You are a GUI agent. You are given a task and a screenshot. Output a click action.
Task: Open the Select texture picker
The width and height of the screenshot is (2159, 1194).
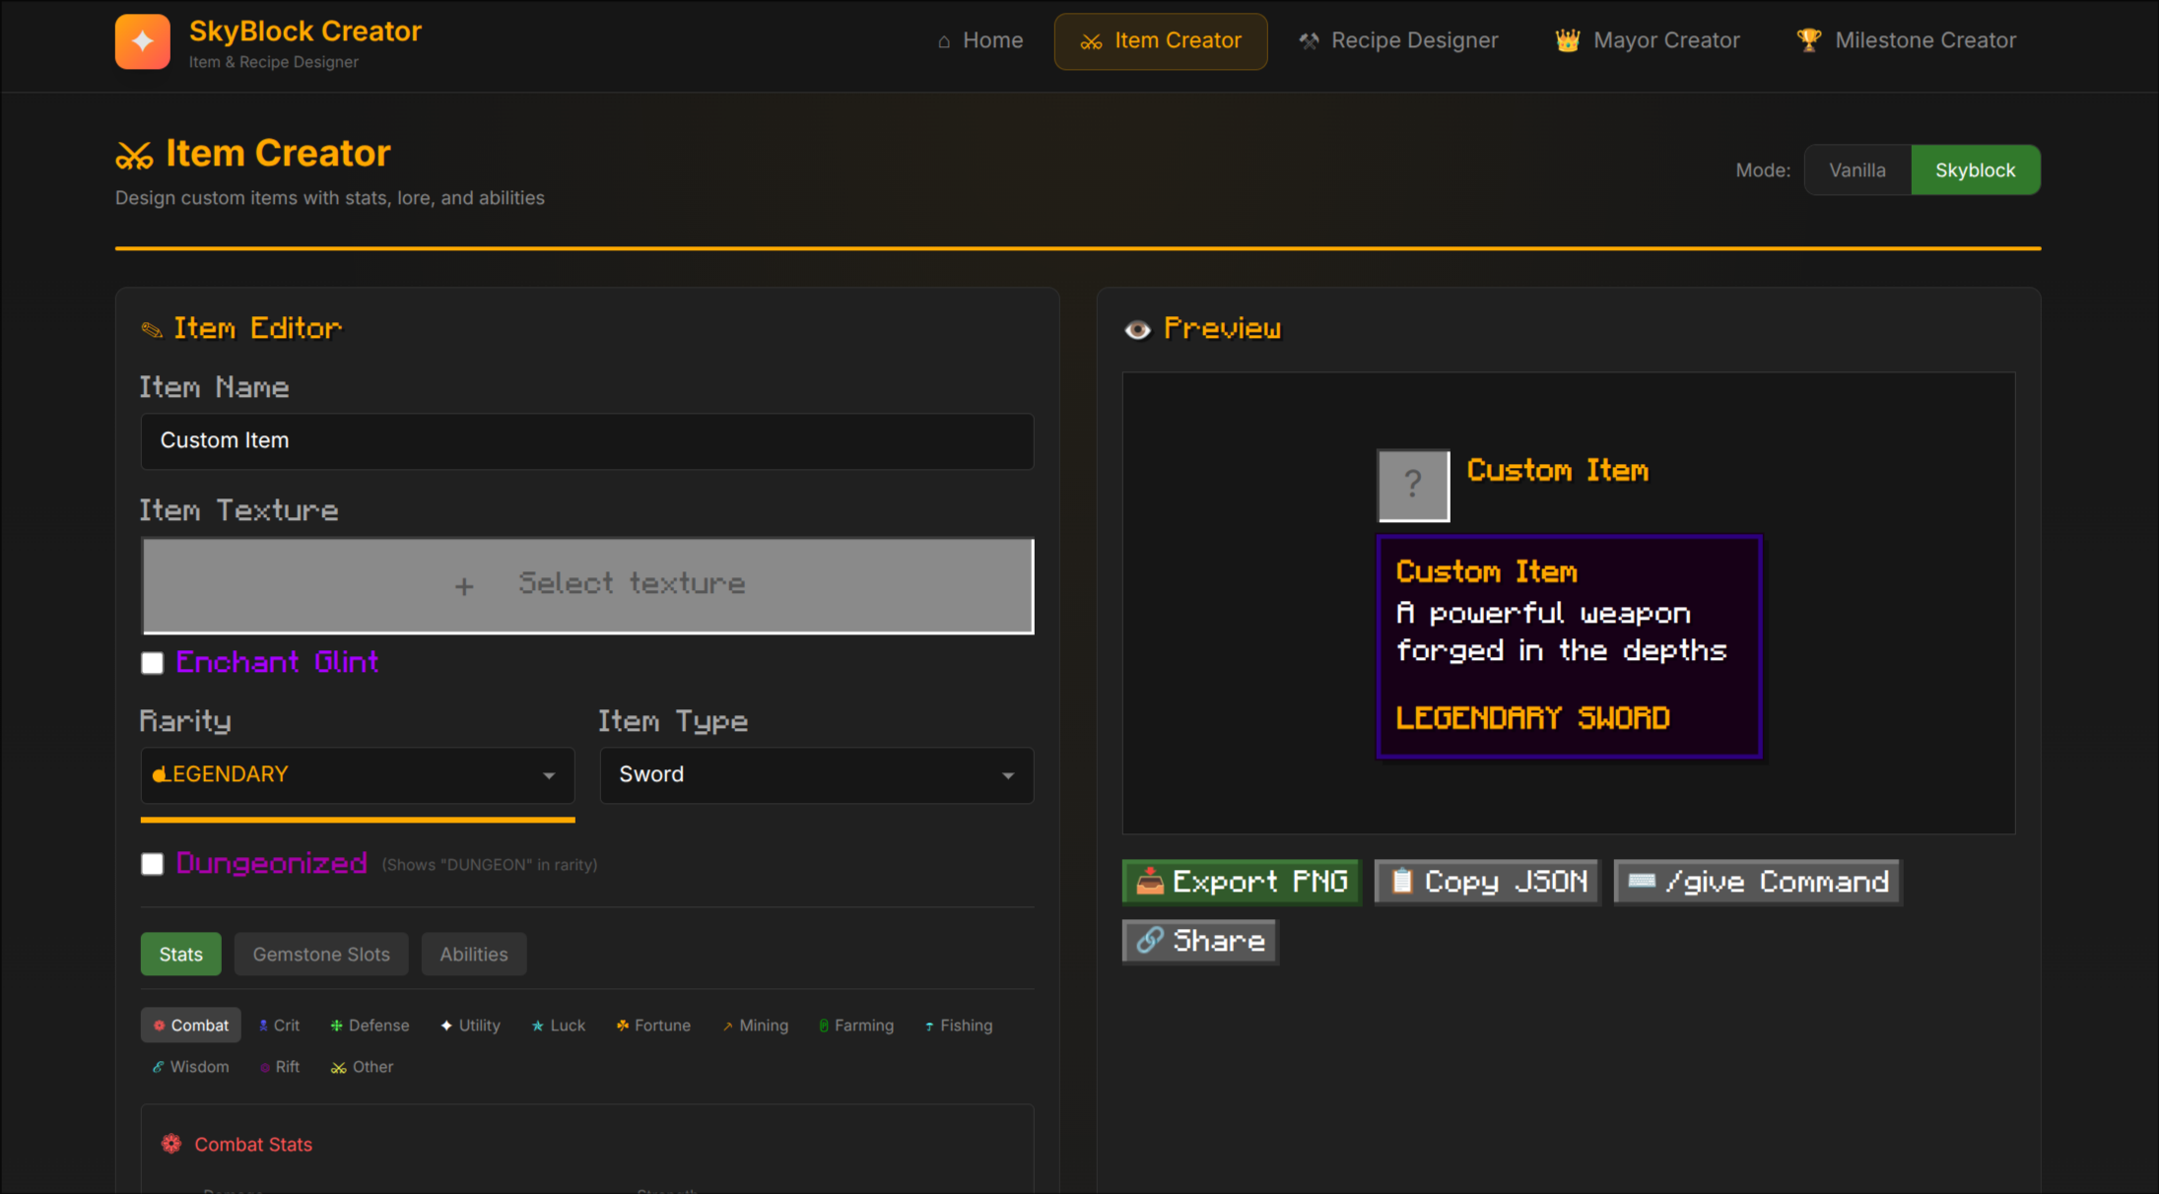(x=587, y=585)
